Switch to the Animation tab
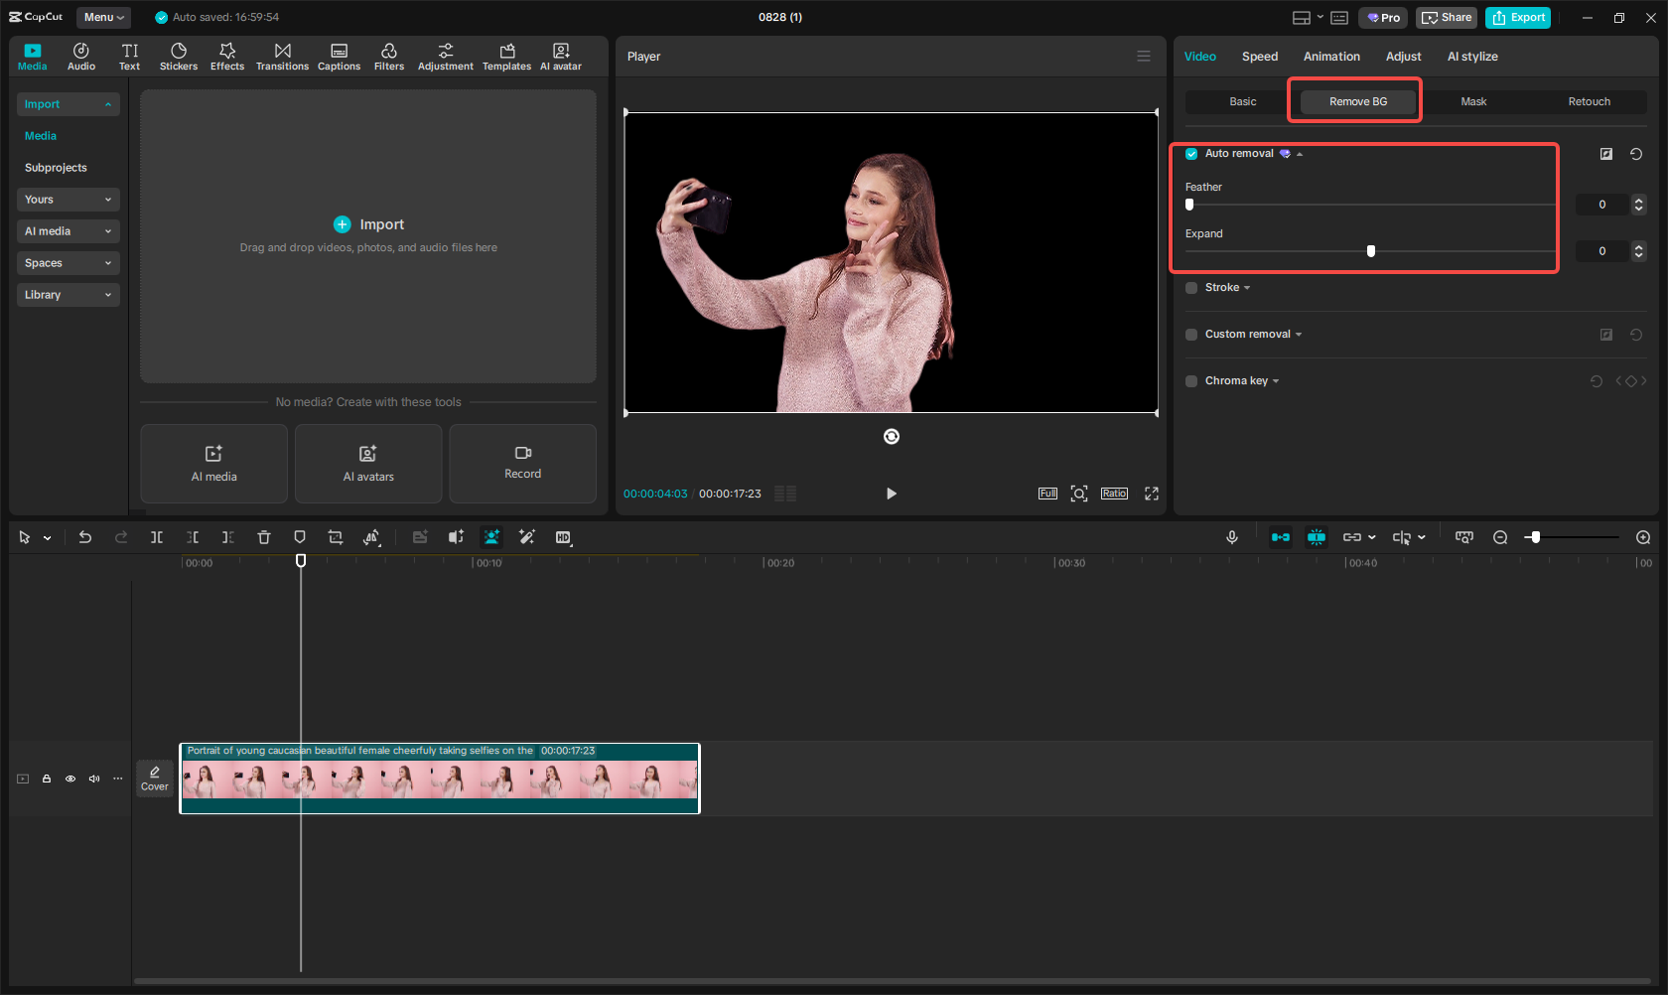 [x=1331, y=57]
